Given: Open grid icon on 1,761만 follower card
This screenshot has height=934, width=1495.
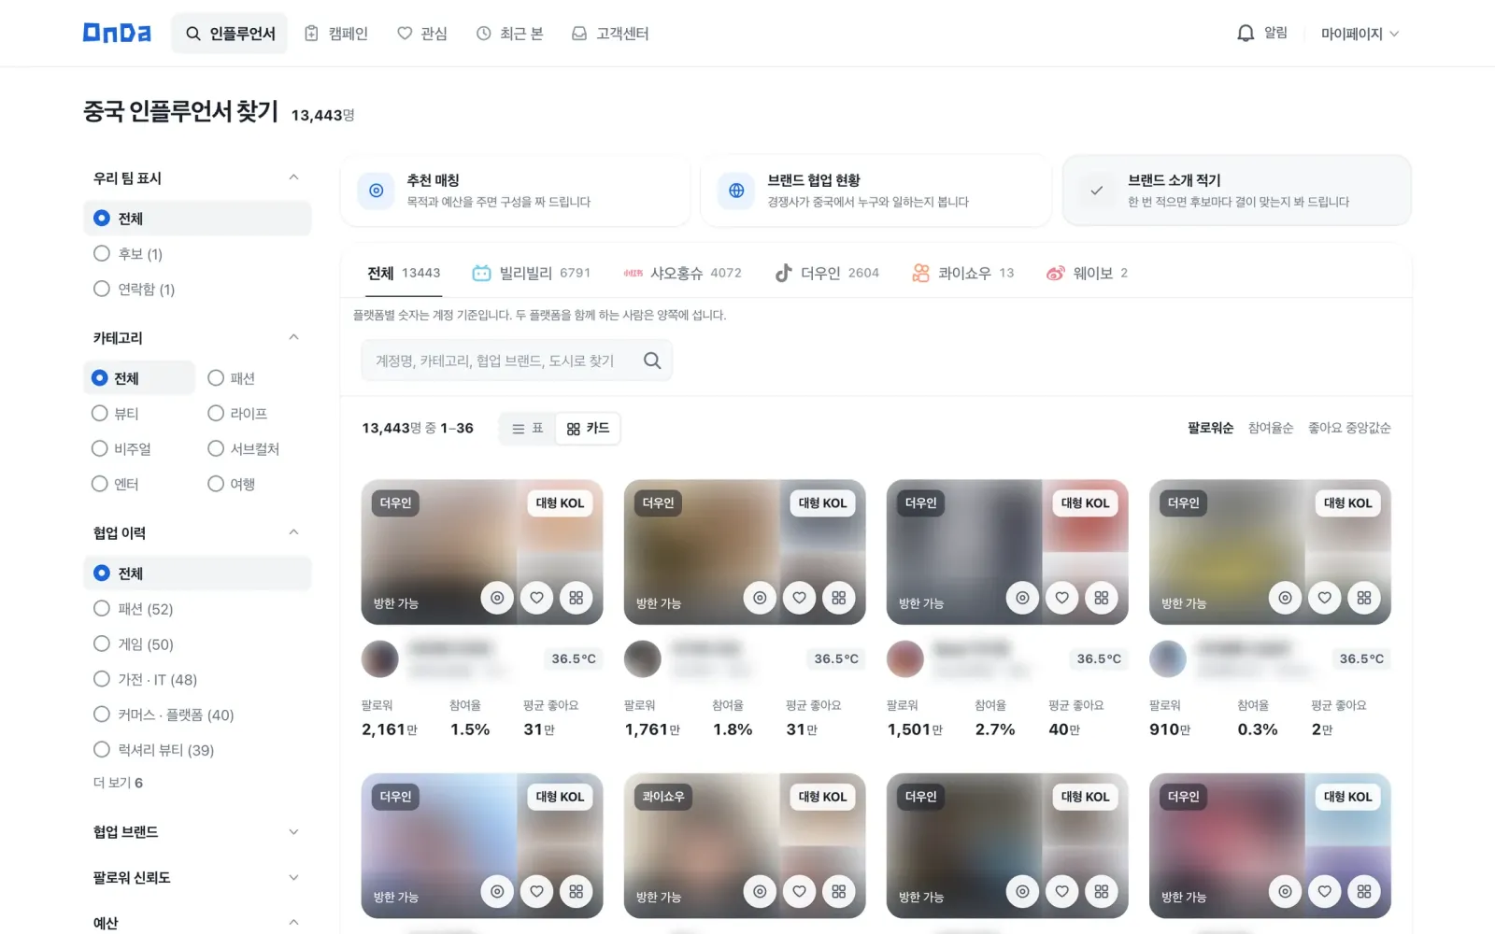Looking at the screenshot, I should click(838, 598).
